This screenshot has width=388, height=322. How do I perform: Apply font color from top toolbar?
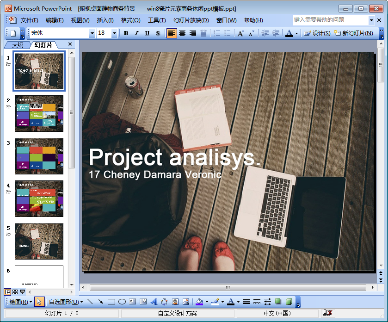coord(289,33)
